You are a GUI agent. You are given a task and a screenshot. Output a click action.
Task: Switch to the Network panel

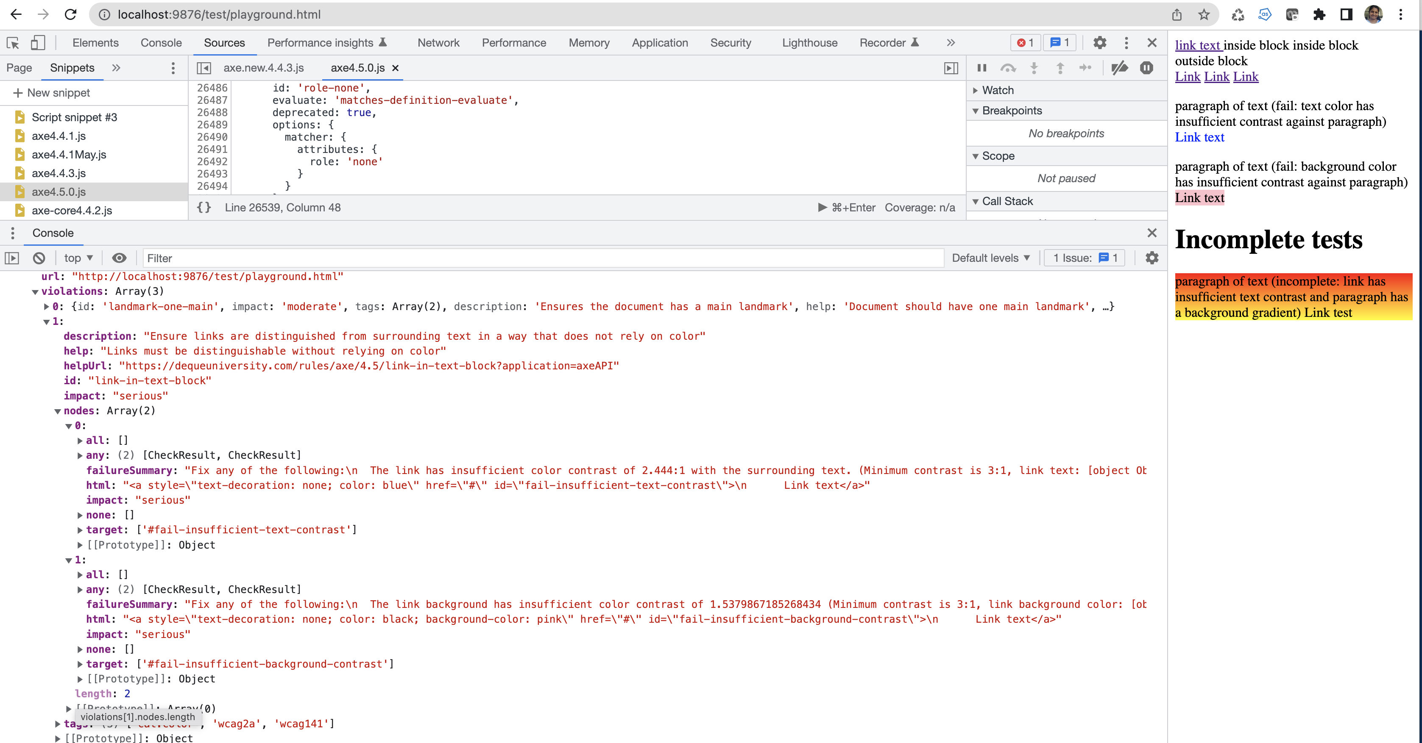point(438,42)
